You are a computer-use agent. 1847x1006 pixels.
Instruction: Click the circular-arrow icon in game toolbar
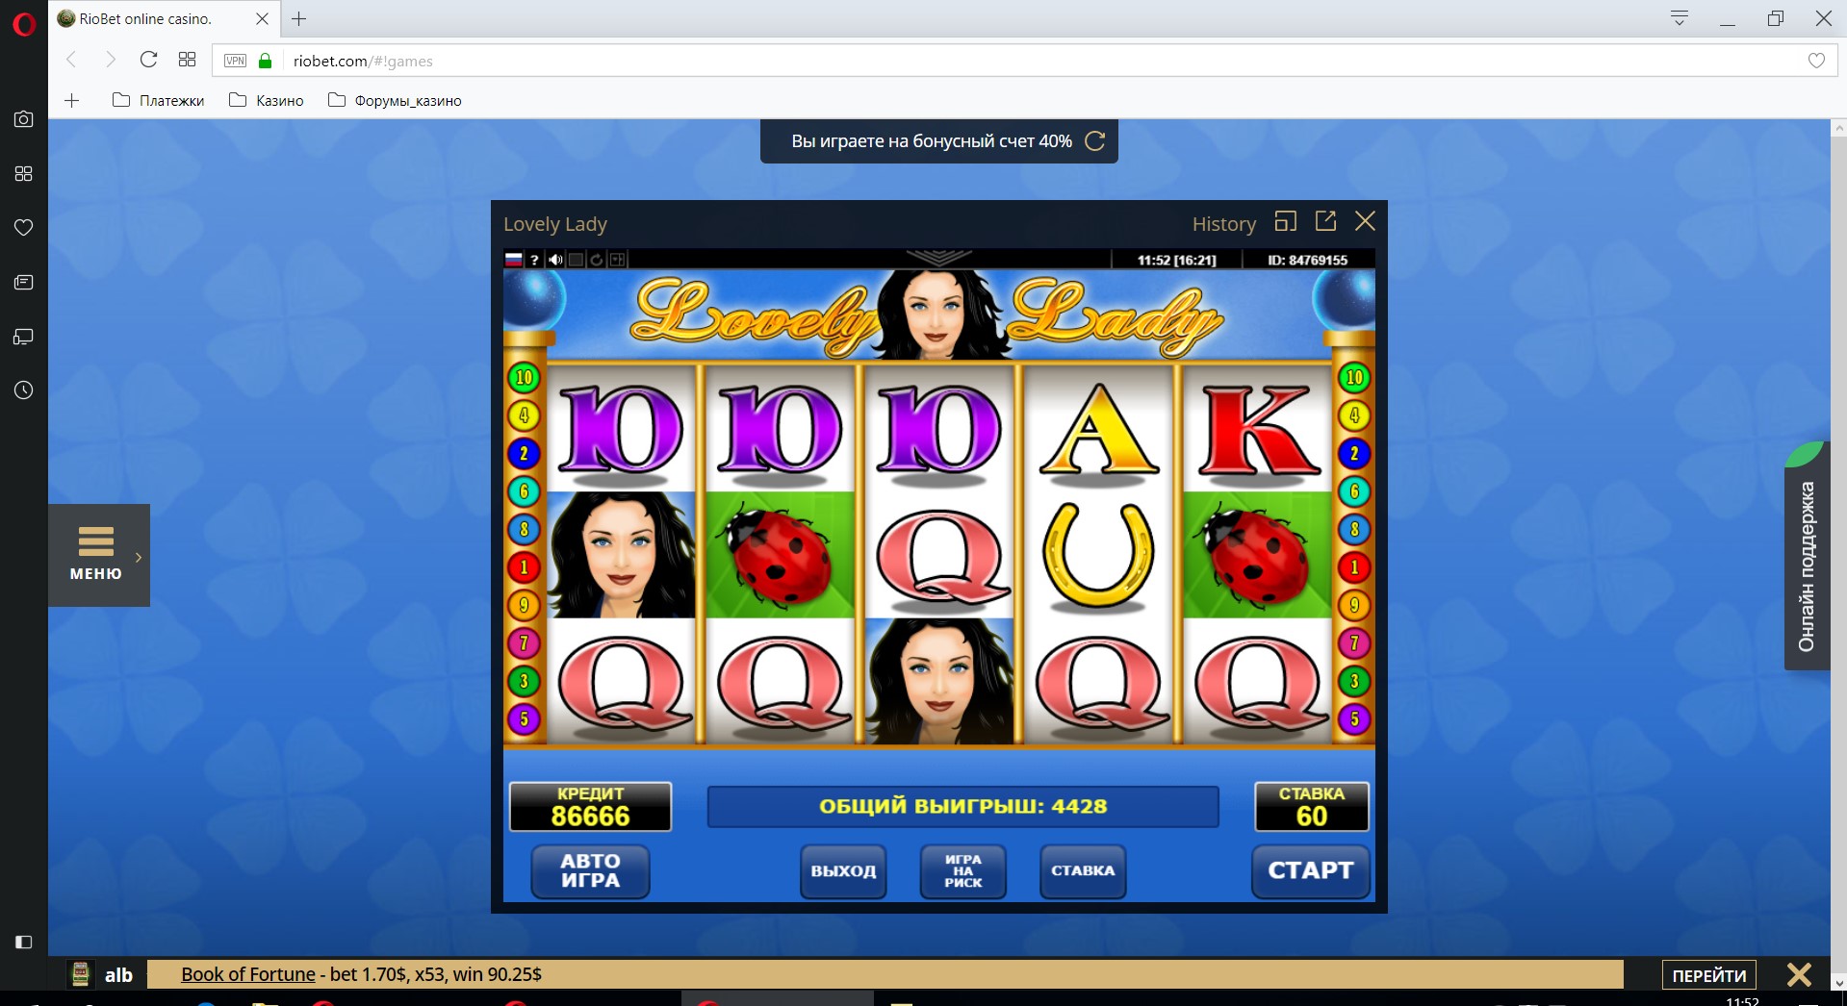pos(597,260)
